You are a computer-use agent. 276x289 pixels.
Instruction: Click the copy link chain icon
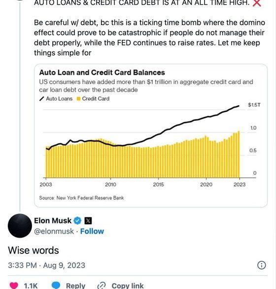102,286
